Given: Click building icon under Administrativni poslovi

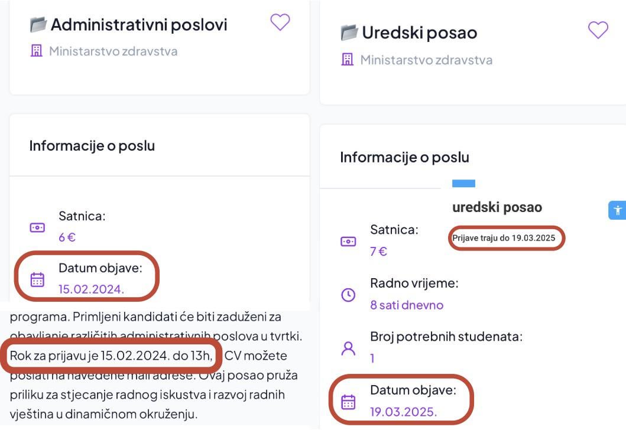Looking at the screenshot, I should [36, 51].
